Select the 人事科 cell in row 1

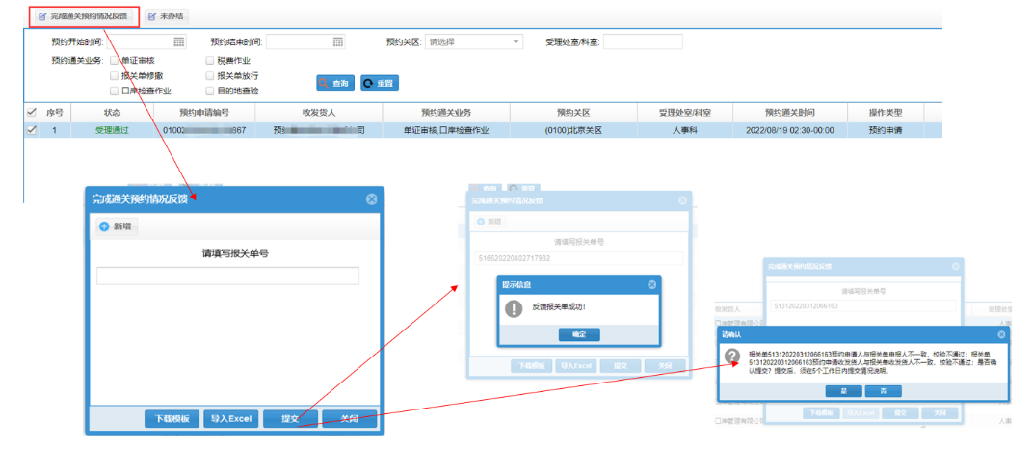(684, 130)
